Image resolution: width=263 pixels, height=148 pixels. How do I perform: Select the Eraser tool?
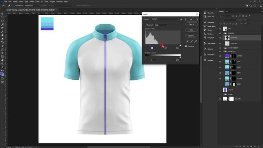(x=2, y=39)
